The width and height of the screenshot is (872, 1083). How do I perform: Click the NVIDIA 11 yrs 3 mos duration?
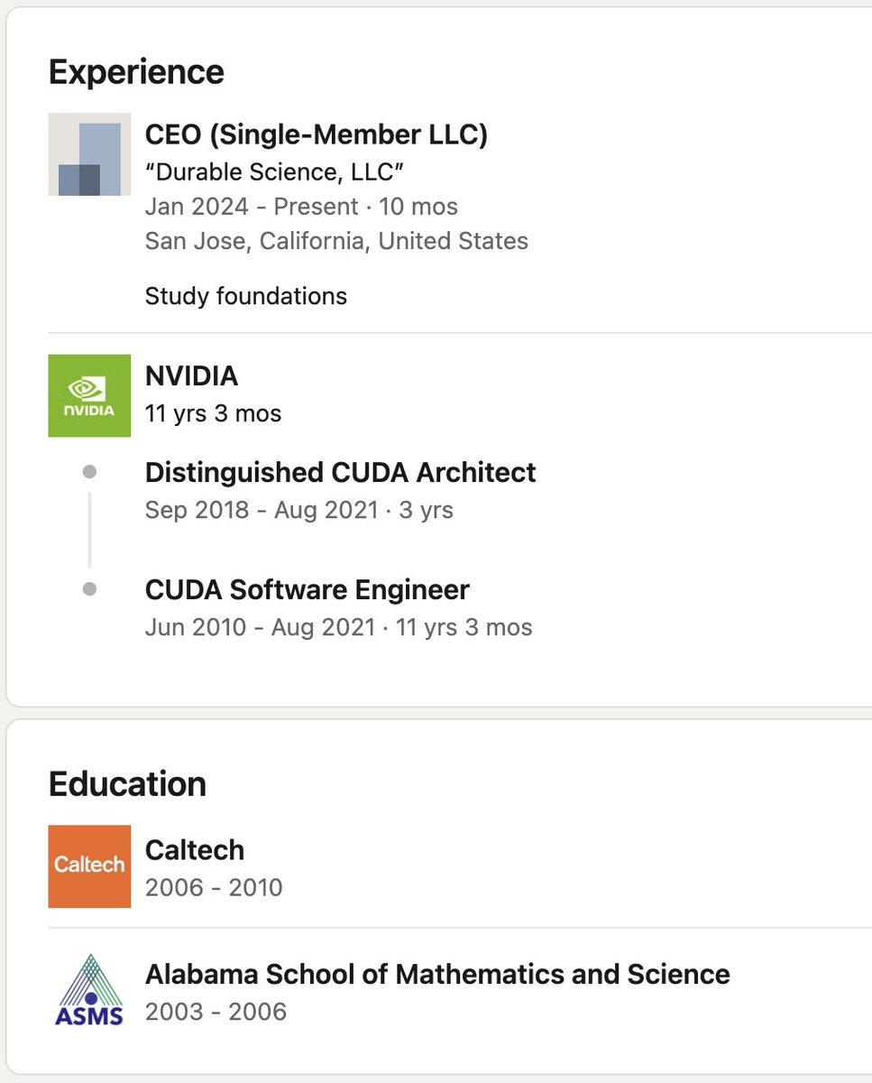pyautogui.click(x=213, y=414)
